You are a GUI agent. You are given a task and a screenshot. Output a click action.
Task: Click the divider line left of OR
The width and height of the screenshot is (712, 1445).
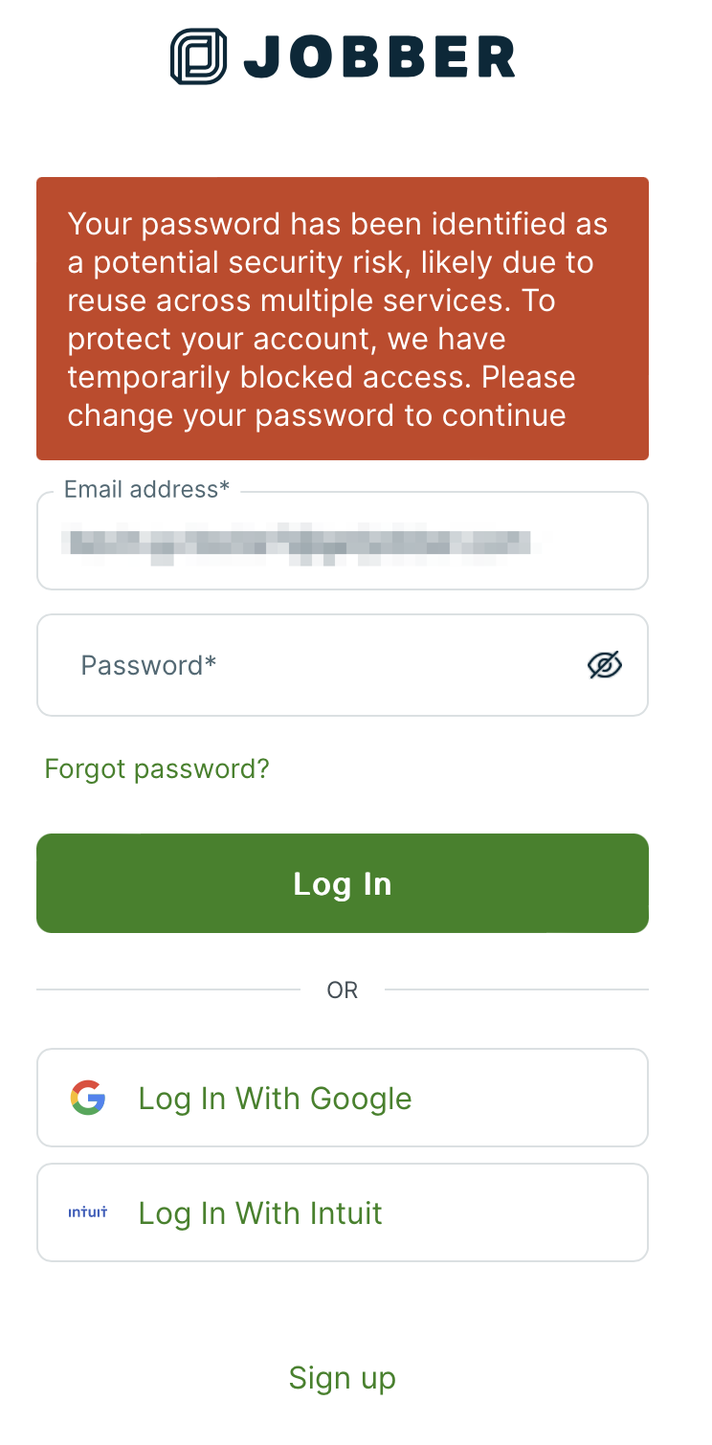(x=168, y=989)
